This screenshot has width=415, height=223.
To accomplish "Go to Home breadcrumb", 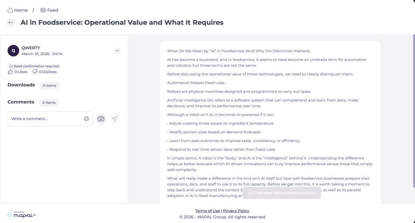I will [21, 10].
